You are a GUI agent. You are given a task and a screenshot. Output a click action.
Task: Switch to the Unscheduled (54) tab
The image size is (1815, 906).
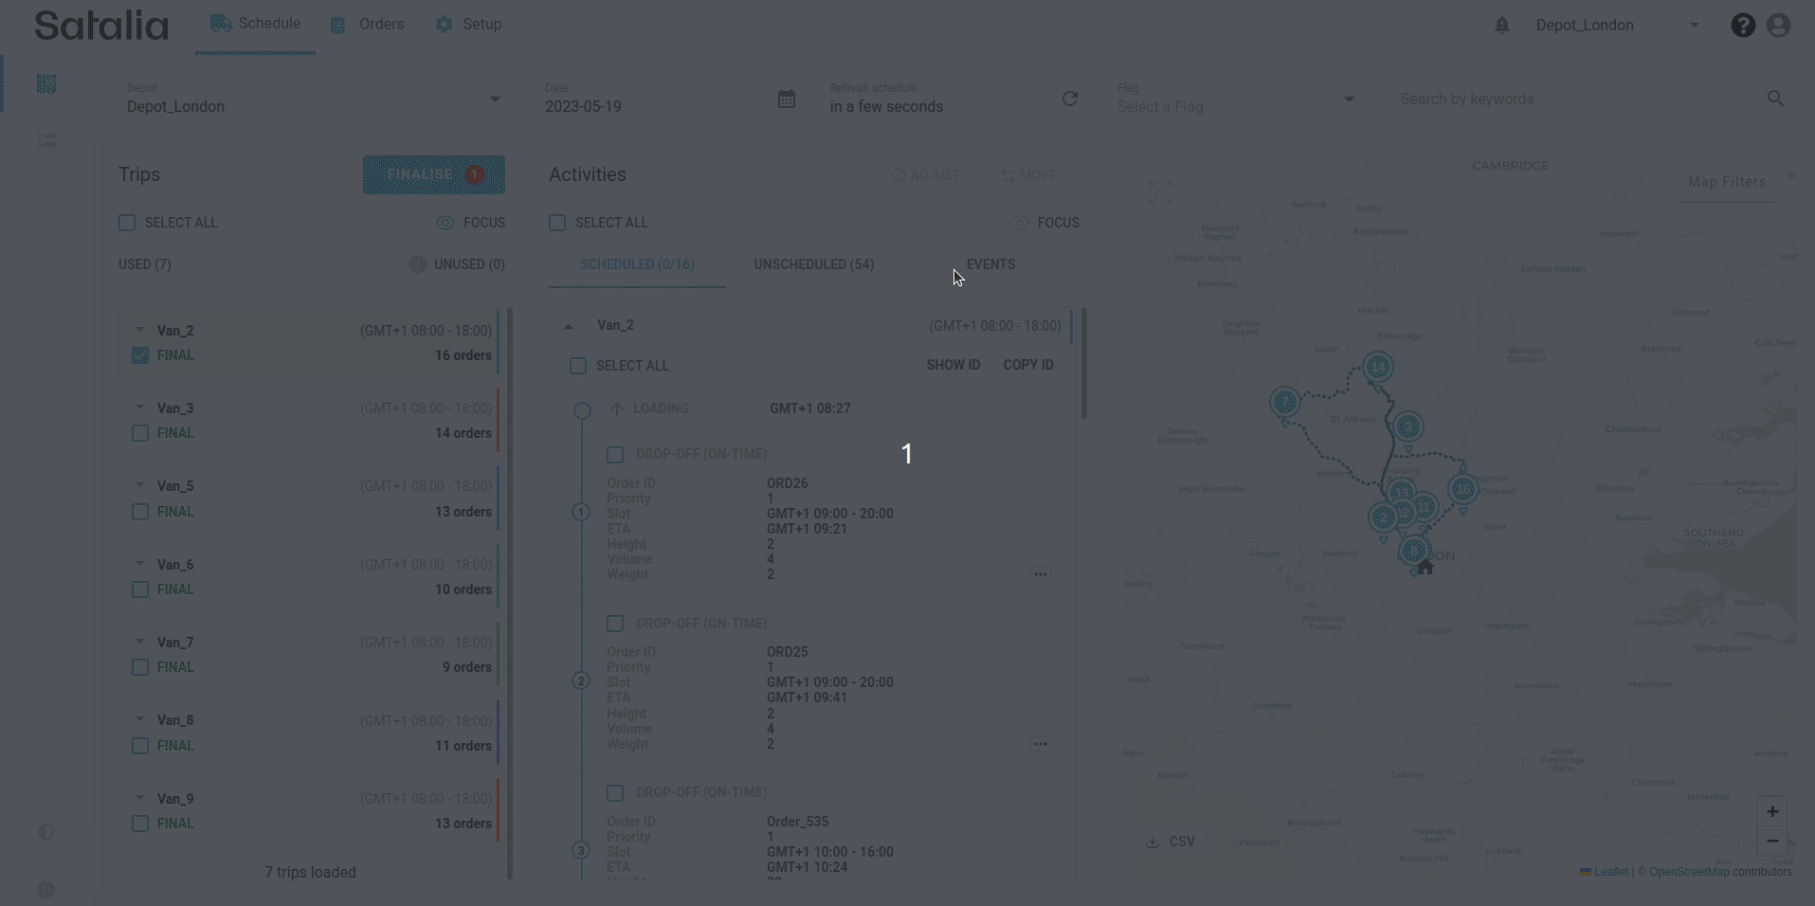point(813,264)
